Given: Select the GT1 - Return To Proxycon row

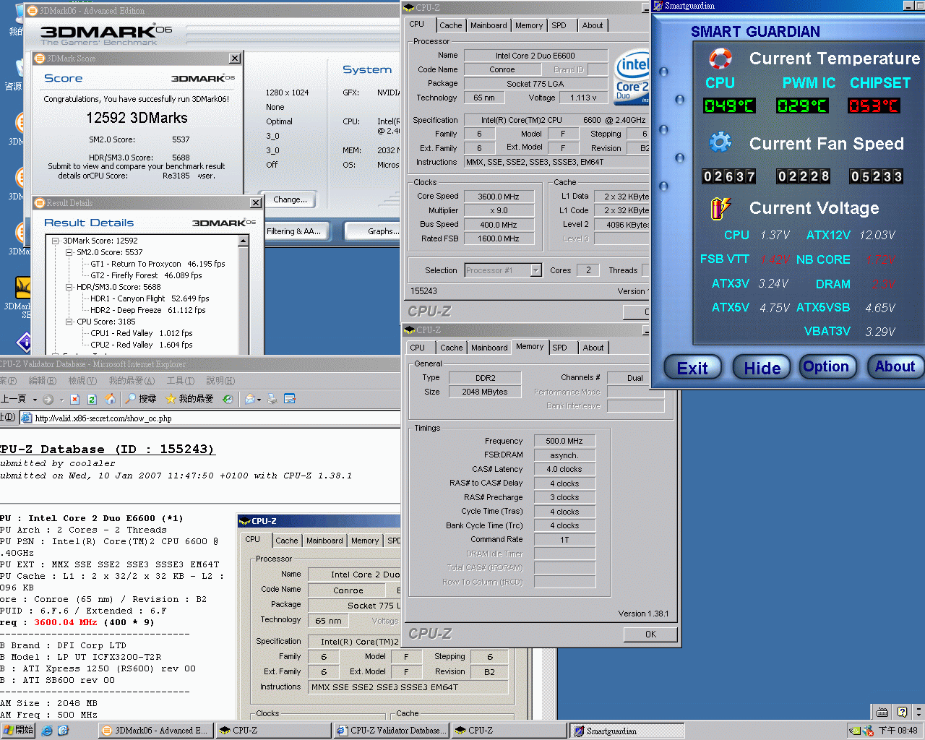Looking at the screenshot, I should (x=158, y=264).
